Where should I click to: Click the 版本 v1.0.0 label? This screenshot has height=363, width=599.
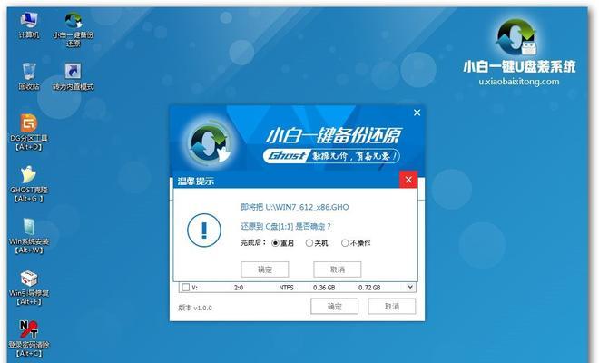[195, 308]
